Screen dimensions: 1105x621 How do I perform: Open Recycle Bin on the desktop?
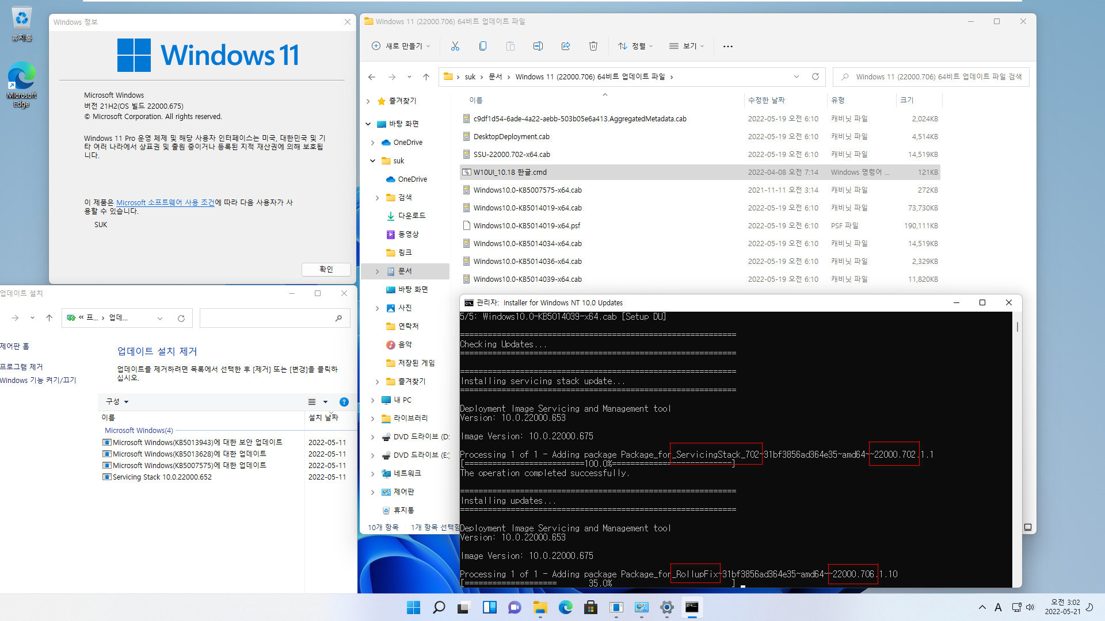click(21, 25)
